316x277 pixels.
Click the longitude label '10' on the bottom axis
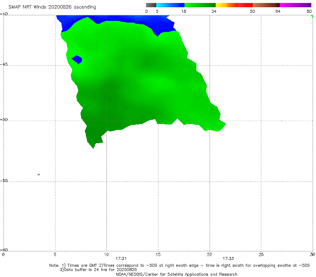pos(106,254)
